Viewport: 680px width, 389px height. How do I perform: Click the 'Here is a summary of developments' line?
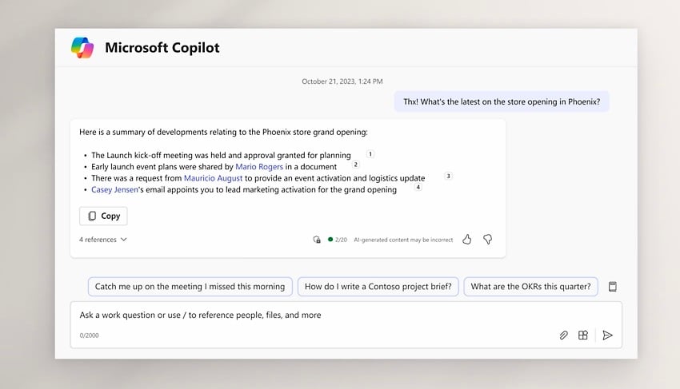click(x=223, y=132)
